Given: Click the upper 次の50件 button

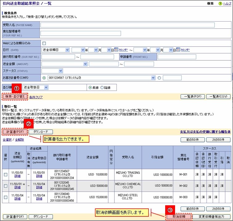Looking at the screenshot, I should pyautogui.click(x=218, y=140).
